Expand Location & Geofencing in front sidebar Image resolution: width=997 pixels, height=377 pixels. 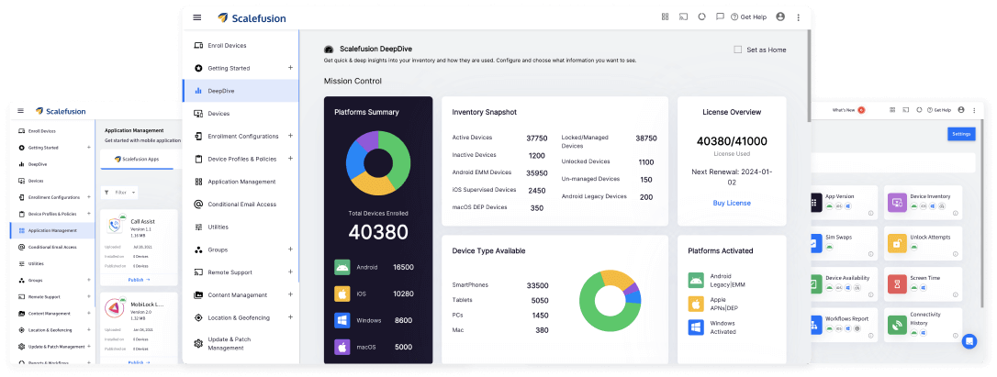pos(291,317)
